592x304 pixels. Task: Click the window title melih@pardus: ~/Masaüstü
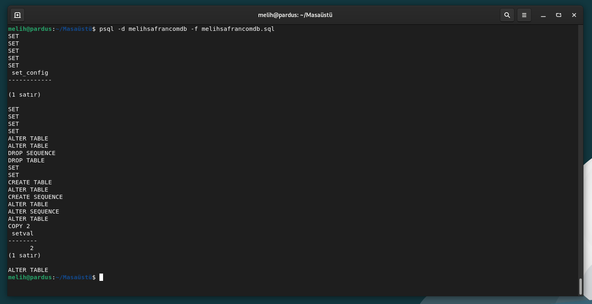tap(295, 15)
